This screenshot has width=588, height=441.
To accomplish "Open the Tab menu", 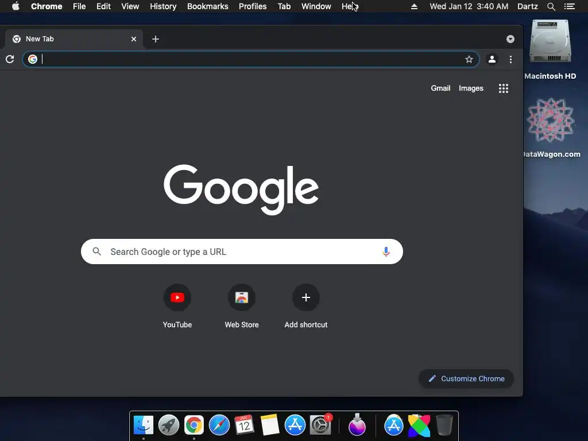I will [284, 6].
